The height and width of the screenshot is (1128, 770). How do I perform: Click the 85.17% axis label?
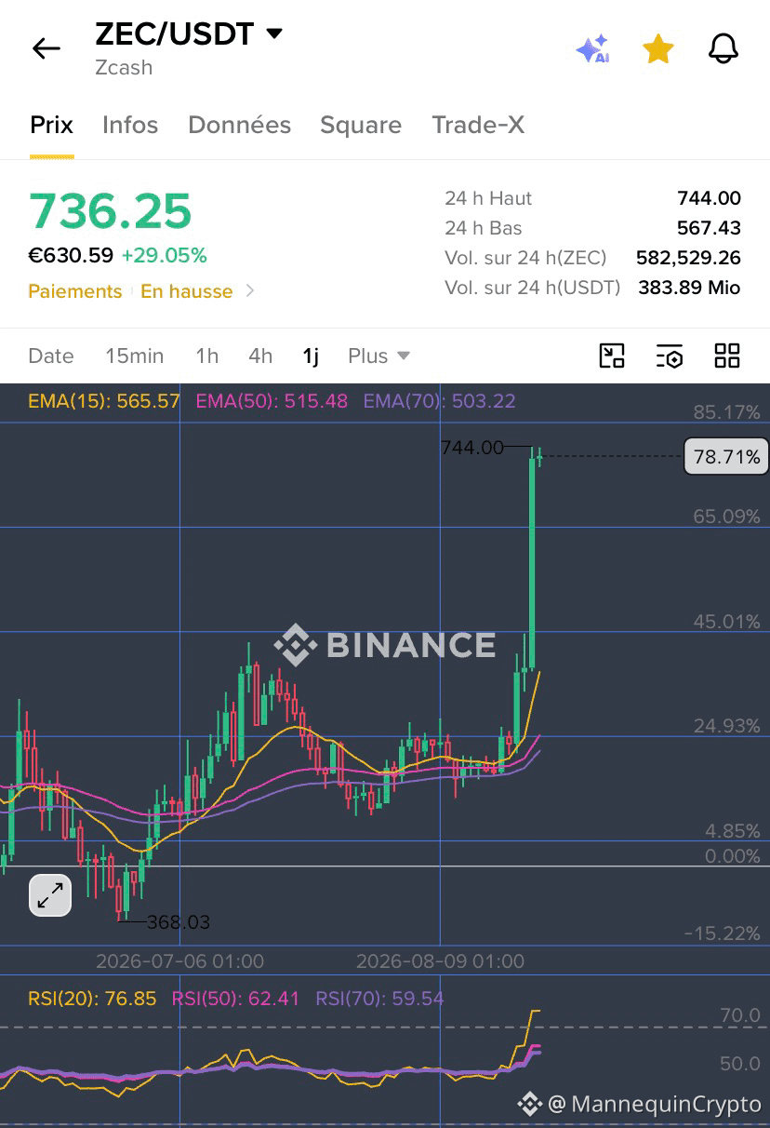pyautogui.click(x=727, y=411)
